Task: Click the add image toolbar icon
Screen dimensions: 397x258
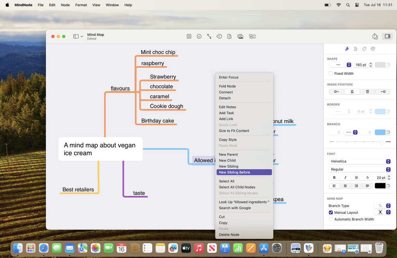Action: [x=240, y=36]
